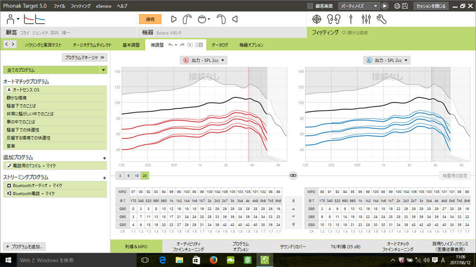Open right ear output SPL 2cc dropdown
Screen dimensions: 476x267
coord(203,60)
